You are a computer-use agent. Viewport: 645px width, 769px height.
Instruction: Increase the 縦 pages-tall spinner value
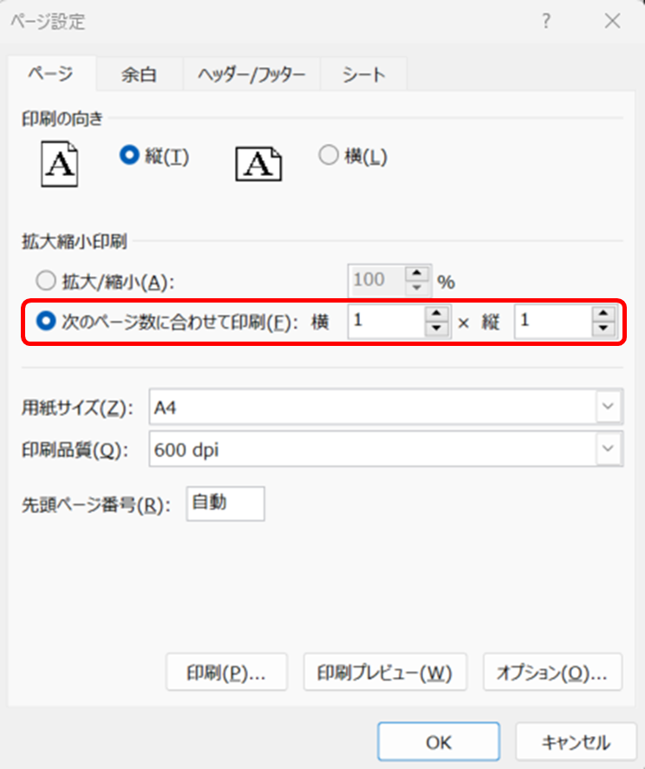coord(603,315)
